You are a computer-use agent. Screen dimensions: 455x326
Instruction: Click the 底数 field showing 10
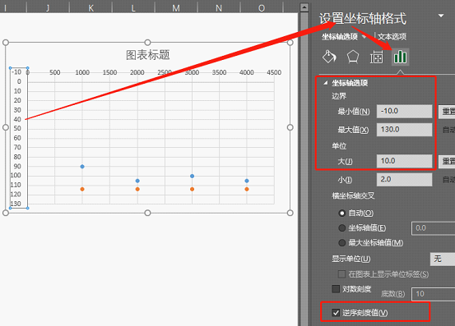(x=434, y=294)
